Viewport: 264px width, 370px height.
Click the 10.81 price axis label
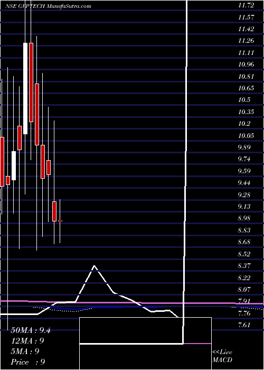246,77
